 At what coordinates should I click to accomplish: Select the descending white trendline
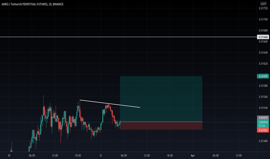point(110,104)
